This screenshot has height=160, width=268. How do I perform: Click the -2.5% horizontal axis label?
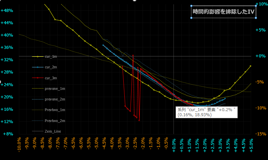pyautogui.click(x=135, y=143)
